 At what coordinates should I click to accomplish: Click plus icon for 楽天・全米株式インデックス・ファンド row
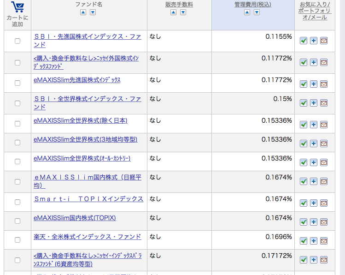[314, 241]
